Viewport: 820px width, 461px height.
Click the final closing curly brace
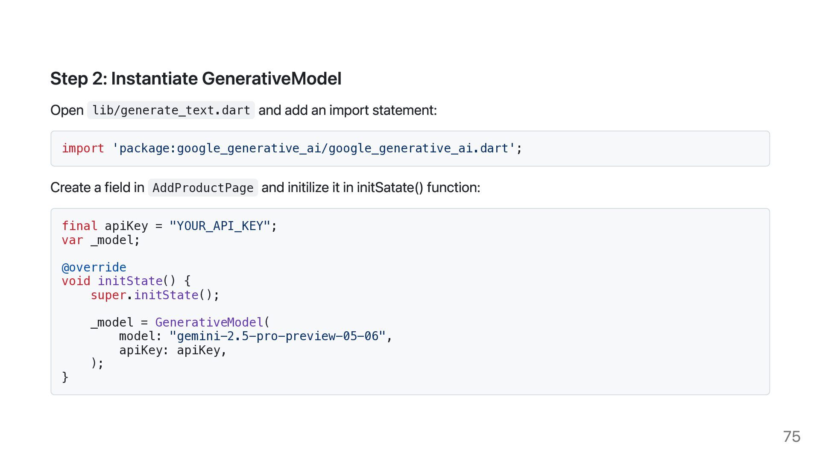click(x=65, y=377)
